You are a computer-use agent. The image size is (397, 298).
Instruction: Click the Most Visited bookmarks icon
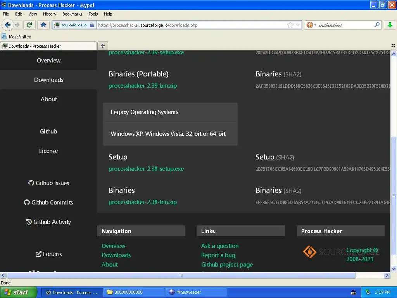[4, 36]
